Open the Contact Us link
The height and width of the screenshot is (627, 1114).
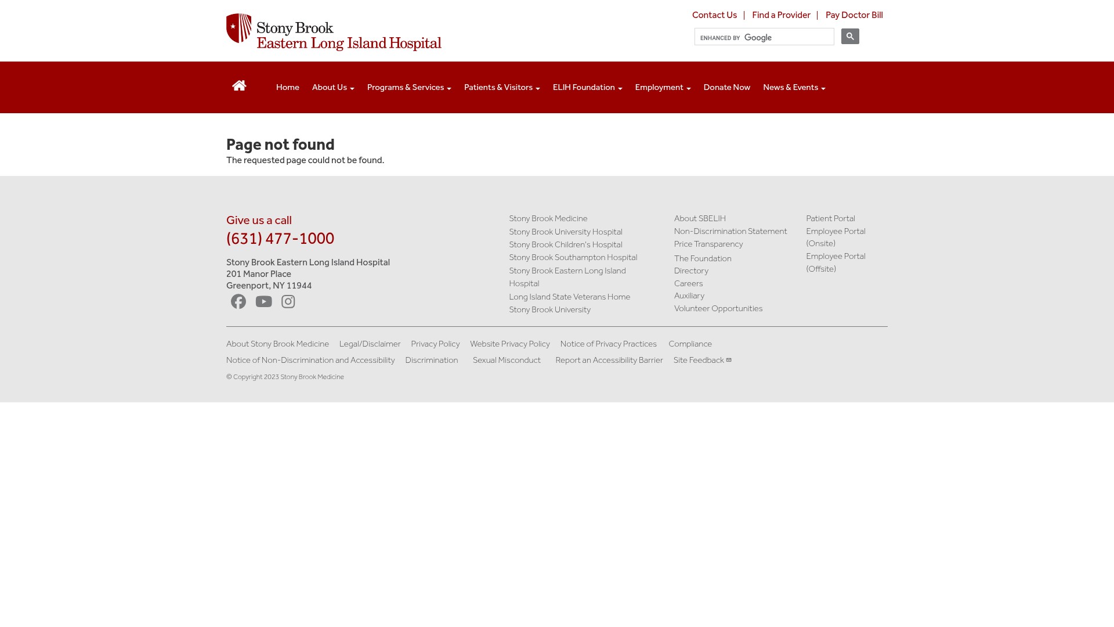pyautogui.click(x=714, y=15)
